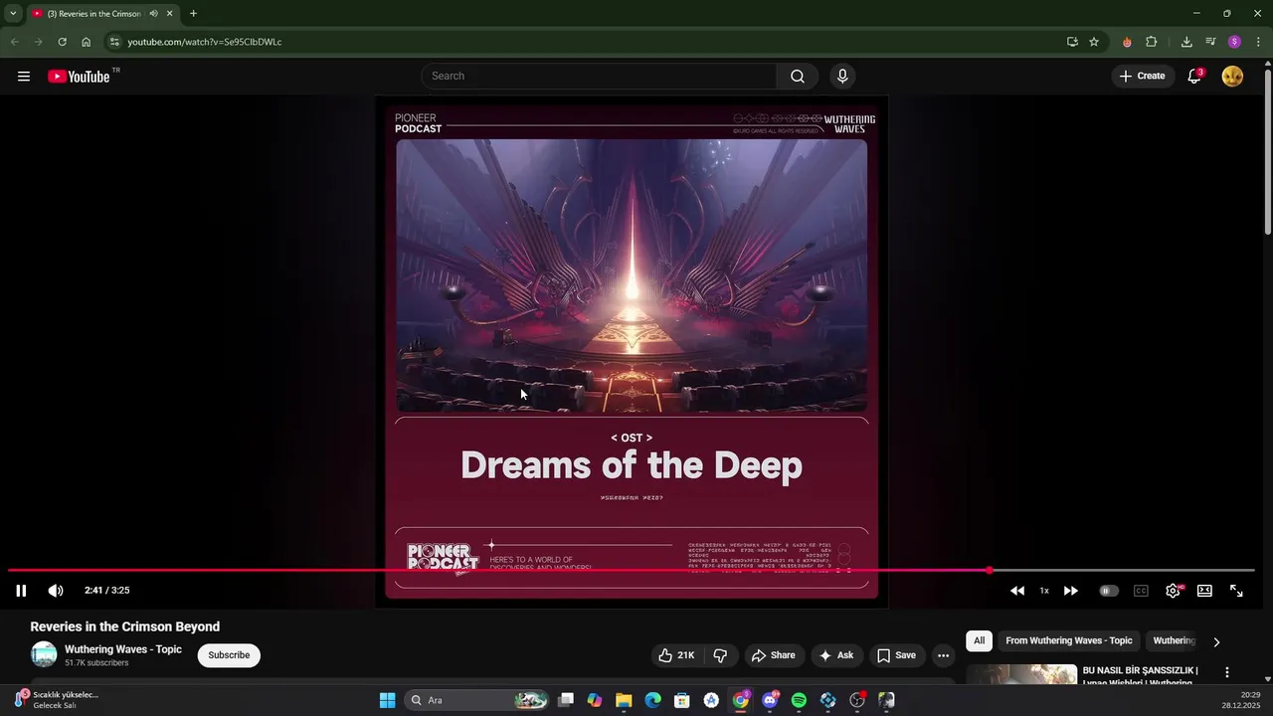Click the magnifier search button
1273x716 pixels.
pyautogui.click(x=798, y=77)
